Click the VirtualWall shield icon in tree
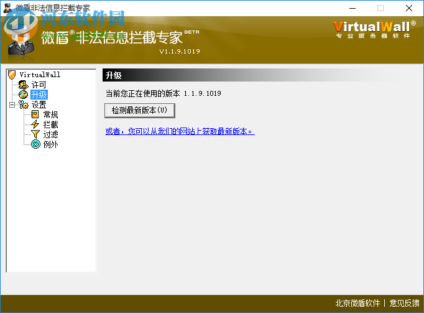 pyautogui.click(x=12, y=75)
